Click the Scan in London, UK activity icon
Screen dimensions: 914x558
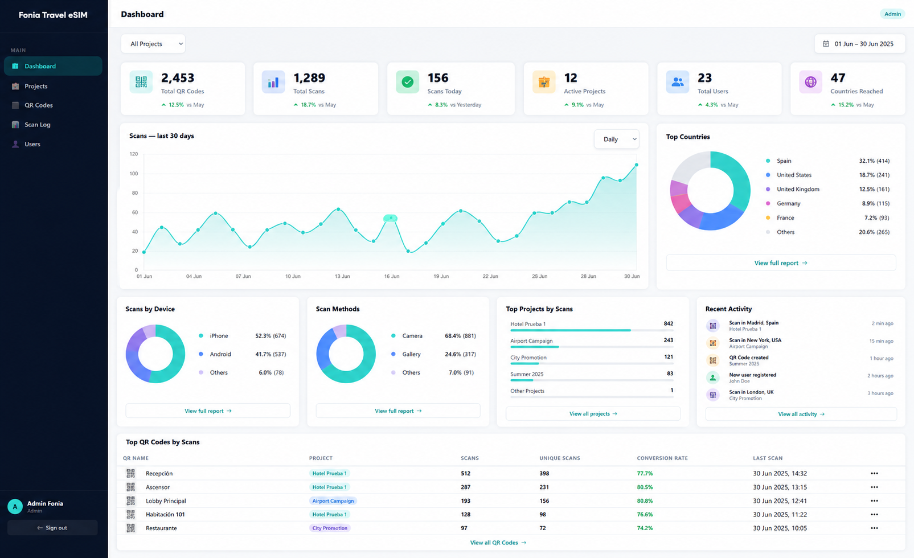[x=712, y=395]
